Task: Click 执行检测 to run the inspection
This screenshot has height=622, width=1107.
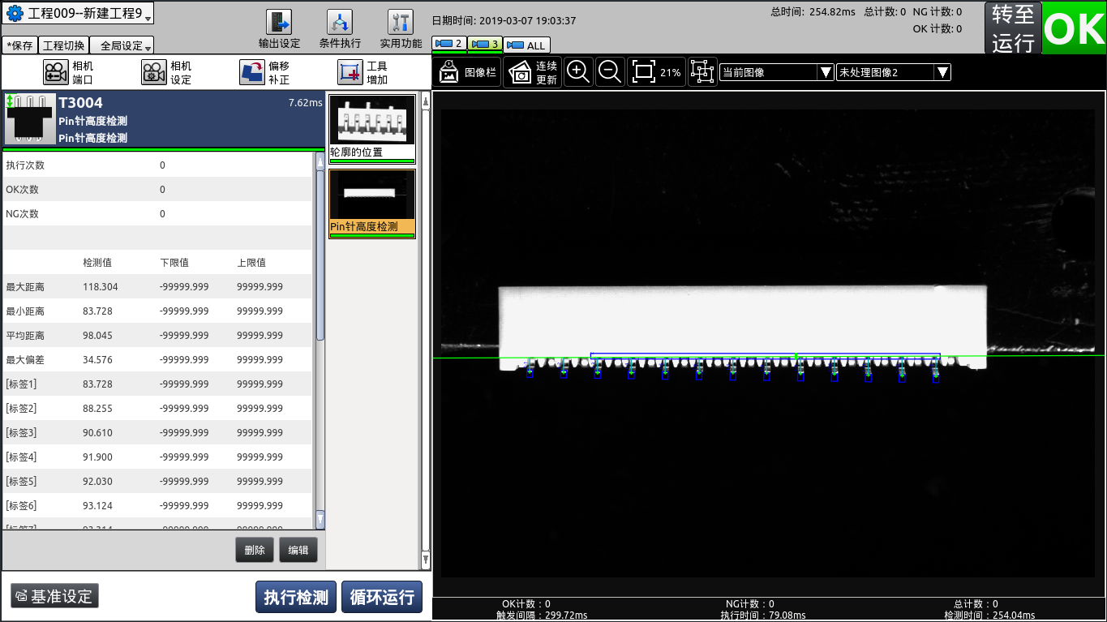Action: [x=296, y=597]
